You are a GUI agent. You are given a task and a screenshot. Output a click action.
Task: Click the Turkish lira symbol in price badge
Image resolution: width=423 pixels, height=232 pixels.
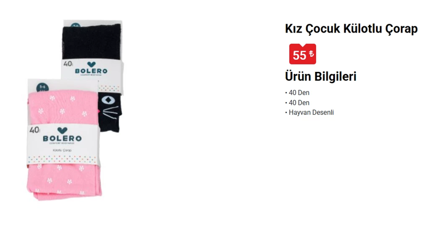pos(311,54)
